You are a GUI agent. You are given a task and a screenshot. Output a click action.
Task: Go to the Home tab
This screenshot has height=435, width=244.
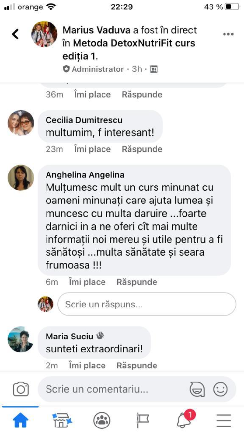pos(20,420)
